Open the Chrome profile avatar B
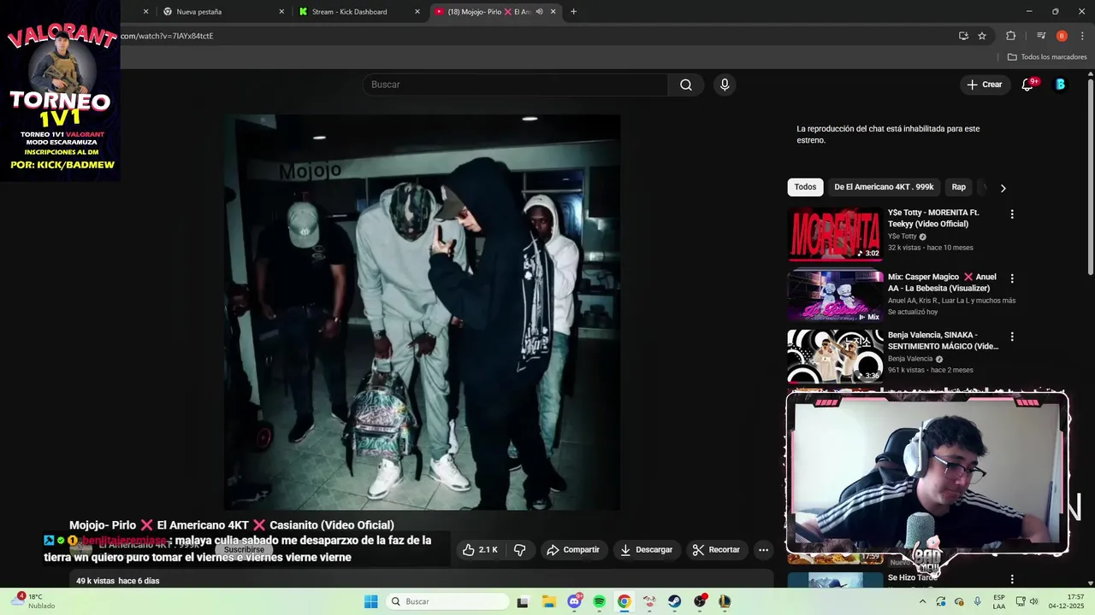 [x=1062, y=36]
